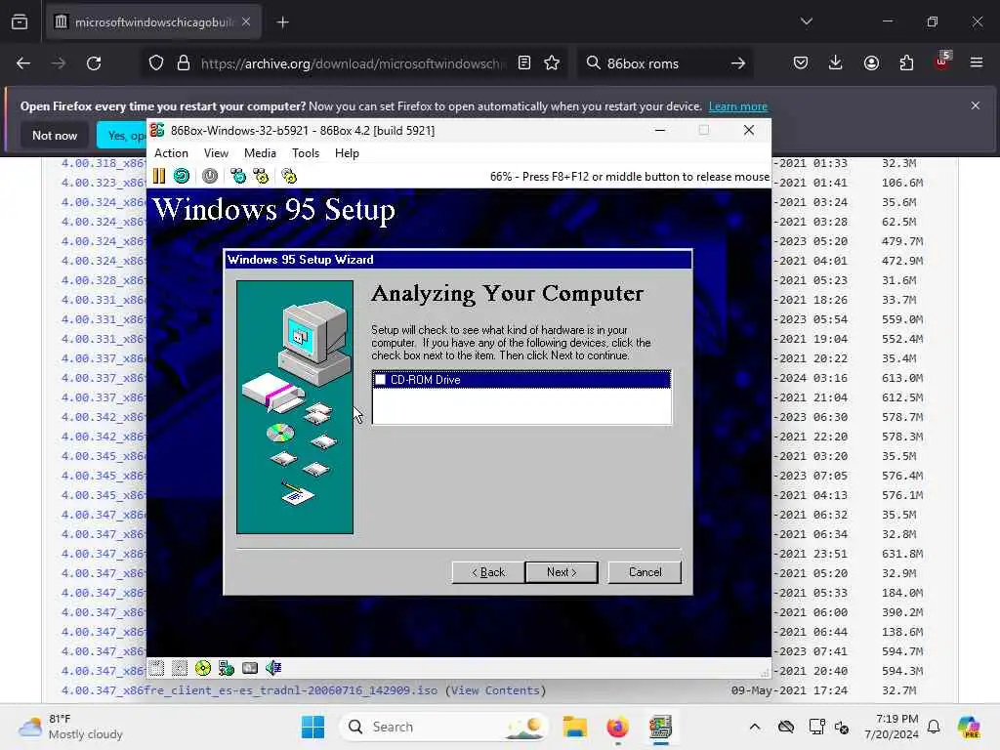The width and height of the screenshot is (1000, 750).
Task: Open the uBlock extension icon
Action: tap(942, 62)
